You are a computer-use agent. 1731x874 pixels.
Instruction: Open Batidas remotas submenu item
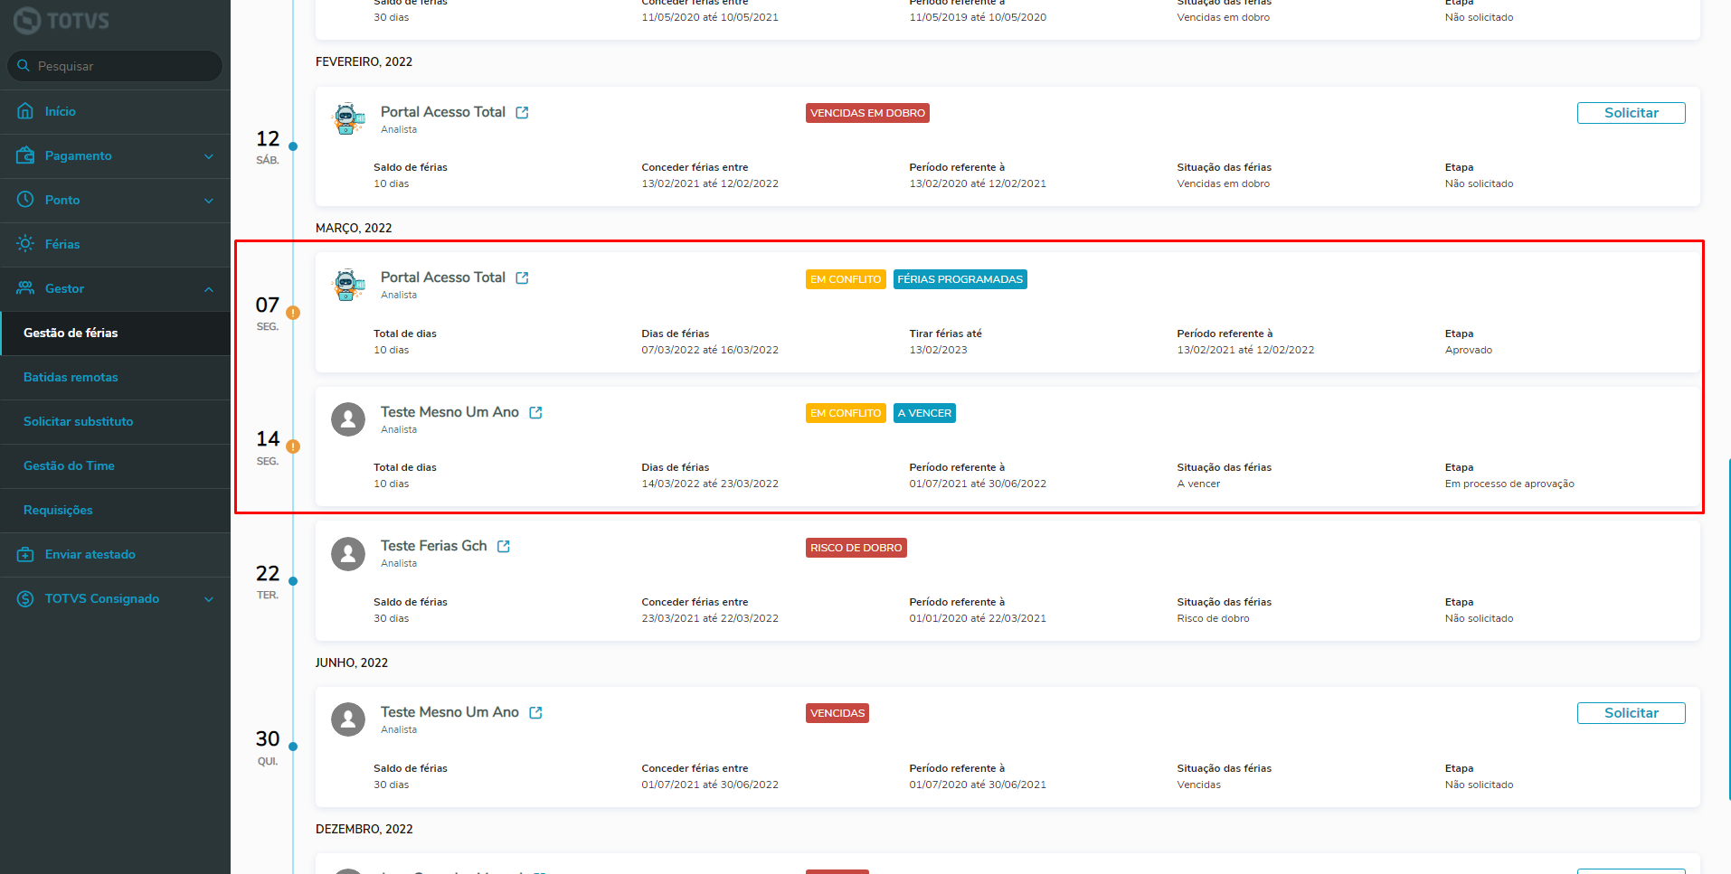coord(115,377)
